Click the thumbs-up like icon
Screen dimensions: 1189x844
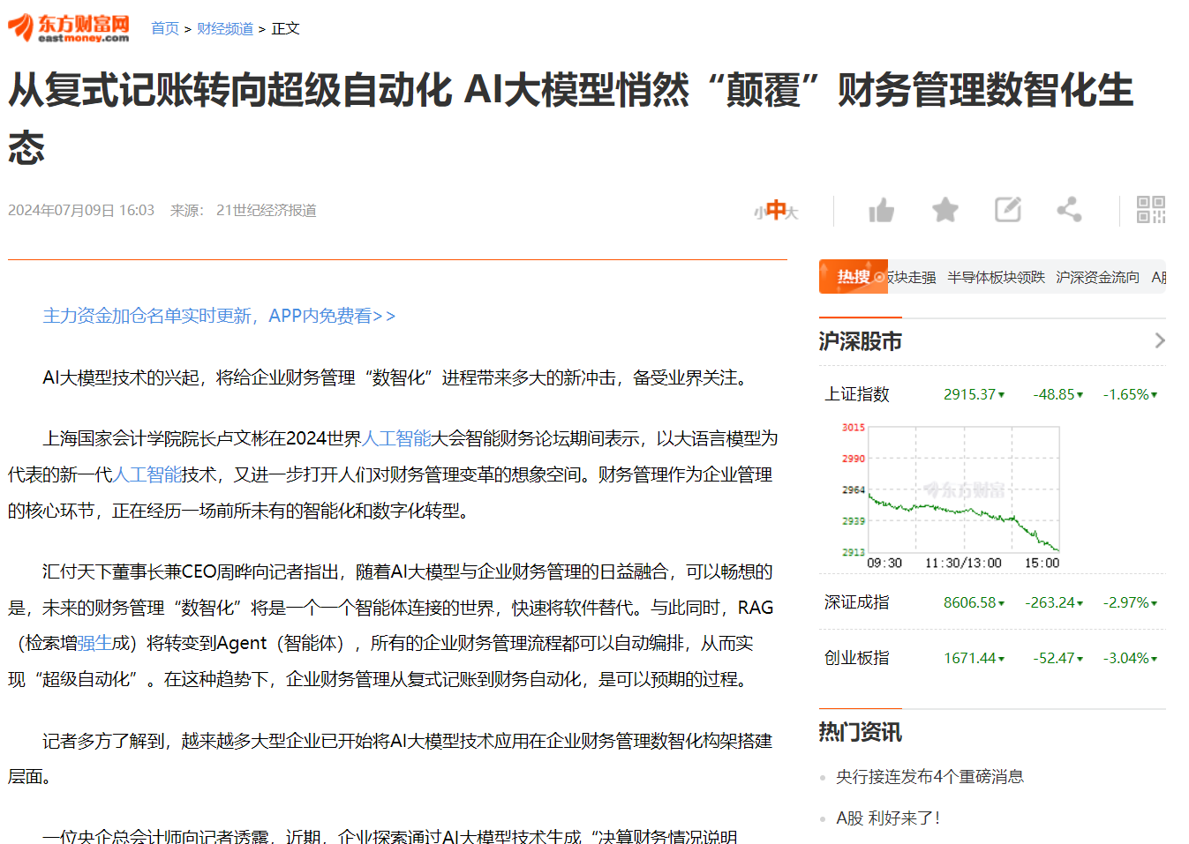[x=881, y=210]
